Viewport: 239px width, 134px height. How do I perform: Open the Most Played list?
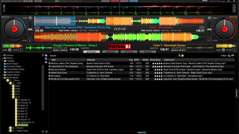pos(12,64)
